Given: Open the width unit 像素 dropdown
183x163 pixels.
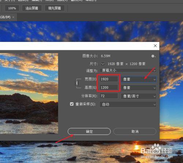Looking at the screenshot, I should click(x=138, y=79).
